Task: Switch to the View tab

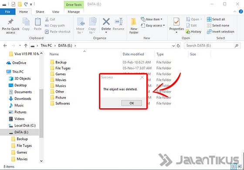Action: 56,12
